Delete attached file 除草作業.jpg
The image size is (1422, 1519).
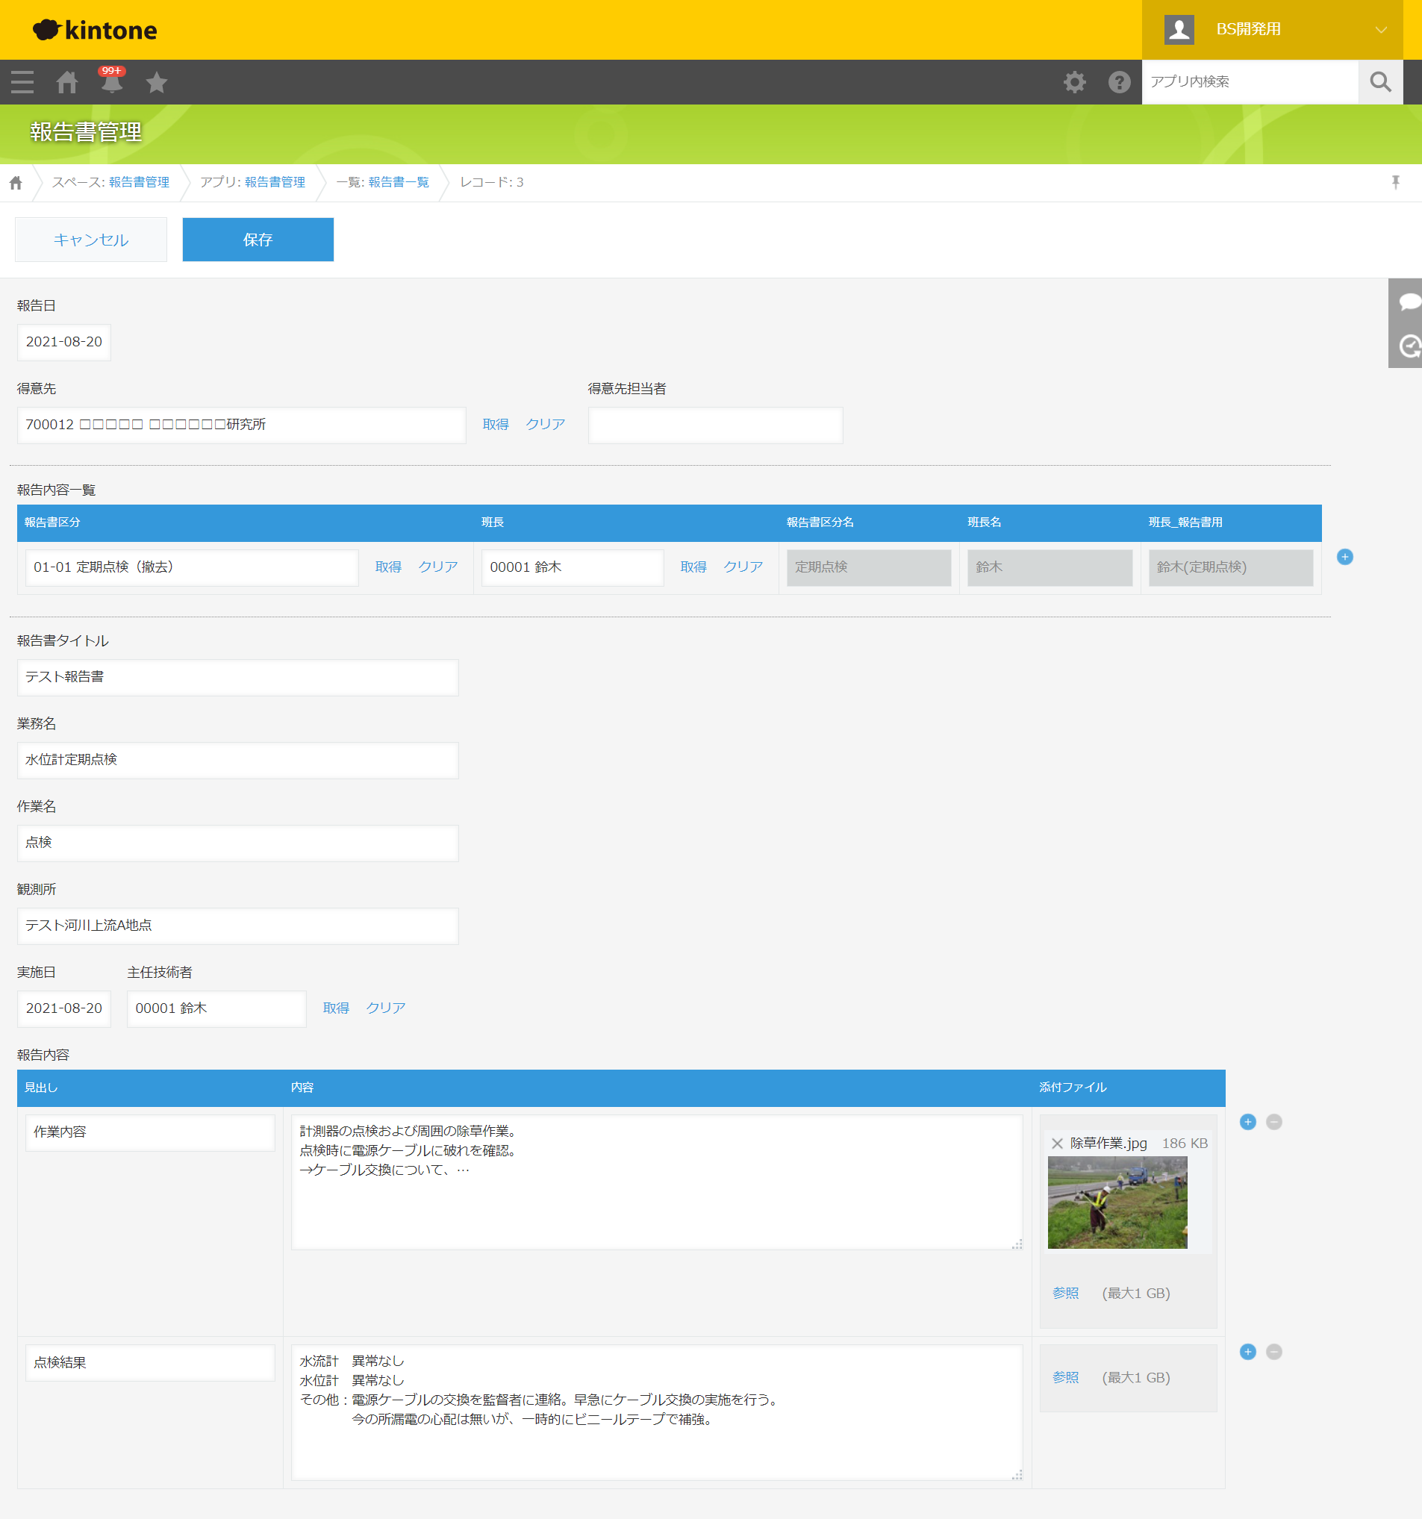[x=1057, y=1144]
